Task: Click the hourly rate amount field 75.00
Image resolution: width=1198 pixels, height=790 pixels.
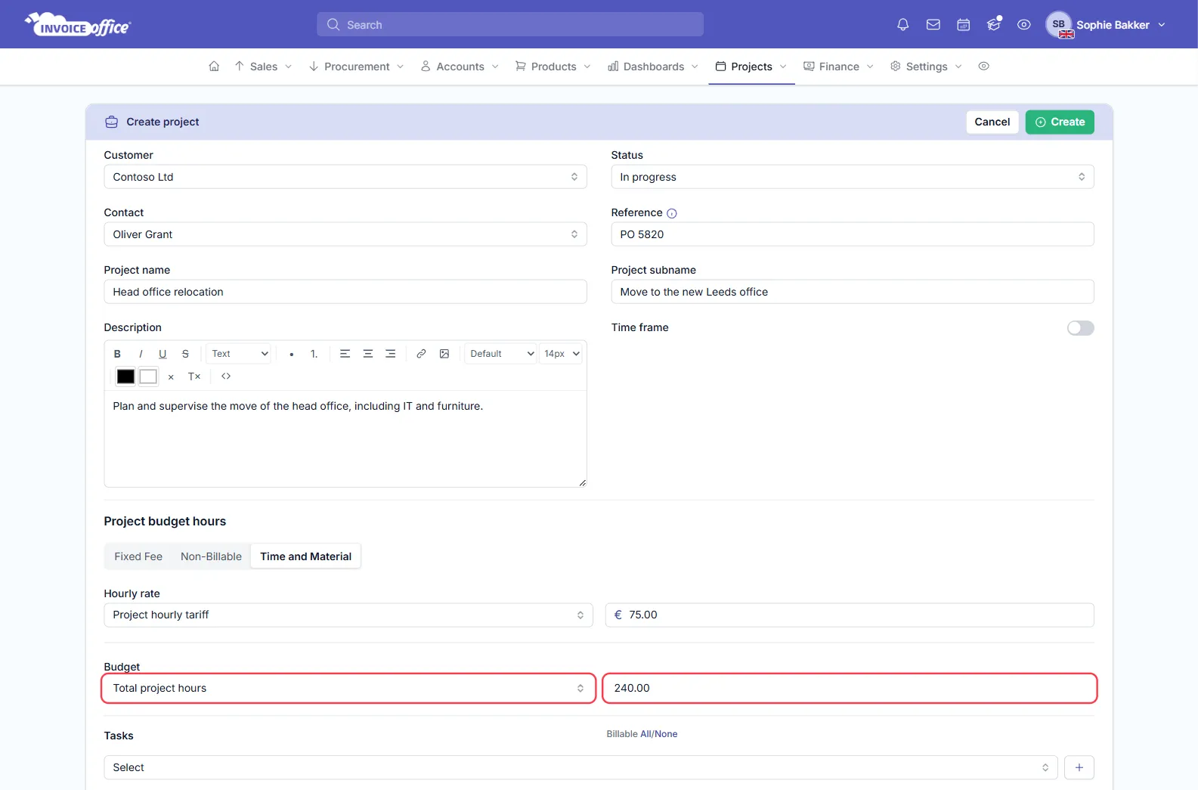Action: [850, 615]
